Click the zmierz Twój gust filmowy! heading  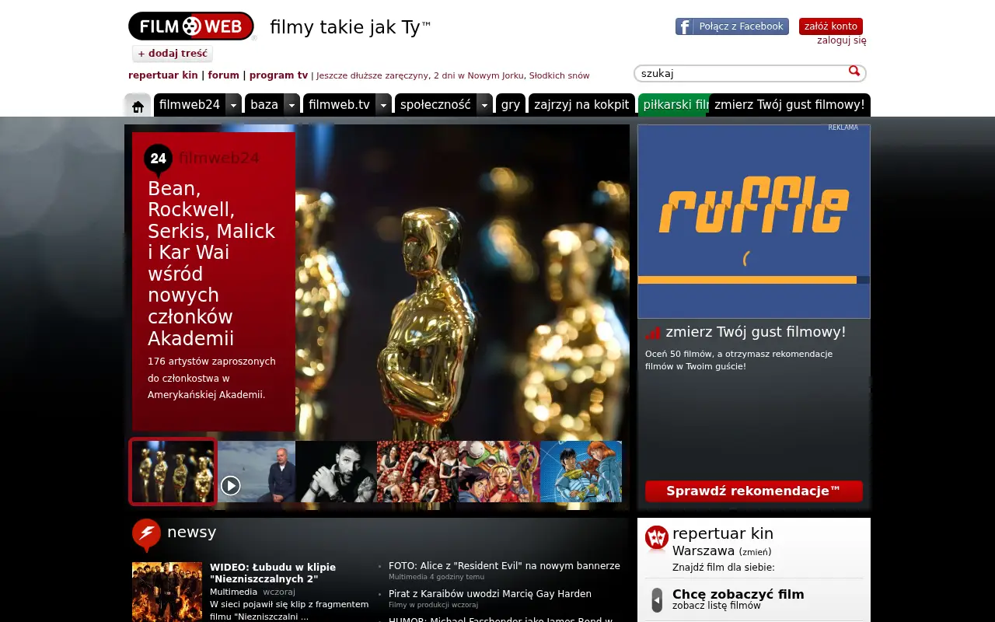tap(756, 332)
